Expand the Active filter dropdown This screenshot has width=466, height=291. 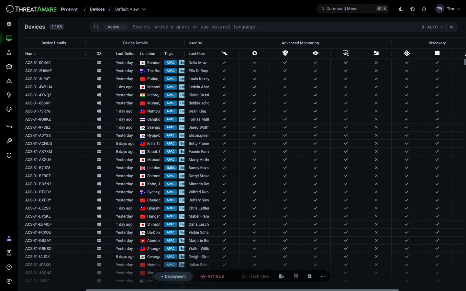tap(116, 27)
